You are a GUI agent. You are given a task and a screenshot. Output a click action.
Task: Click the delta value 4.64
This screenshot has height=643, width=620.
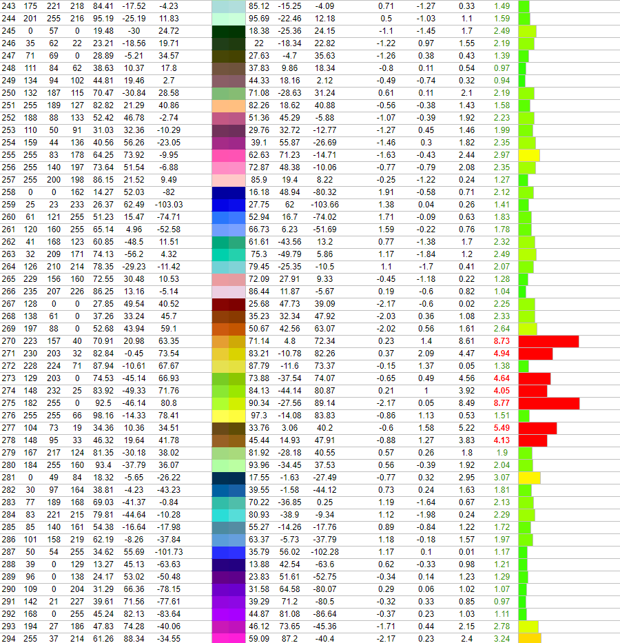tap(502, 378)
